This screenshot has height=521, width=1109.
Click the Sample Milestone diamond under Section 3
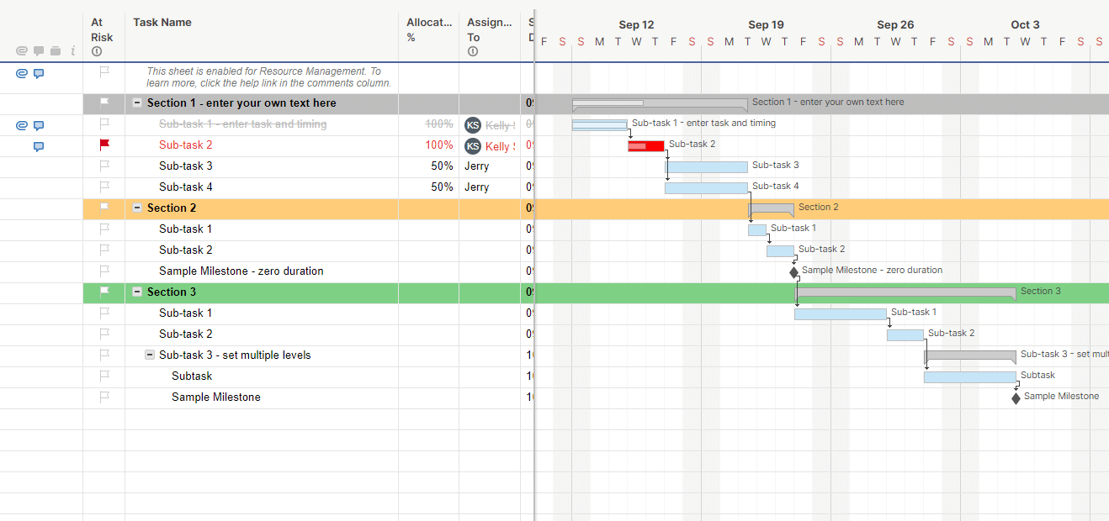tap(1016, 398)
